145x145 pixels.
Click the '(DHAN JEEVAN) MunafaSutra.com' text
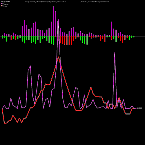coord(95,2)
